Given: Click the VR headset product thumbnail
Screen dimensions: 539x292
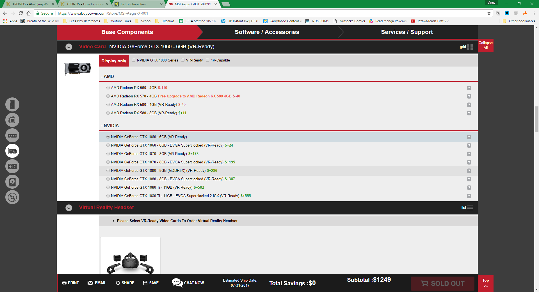Looking at the screenshot, I should click(130, 256).
